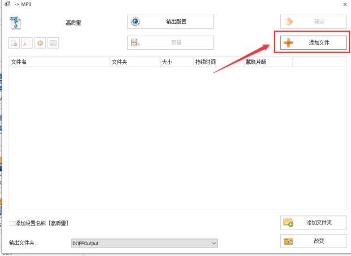Click the remove file icon in toolbar
This screenshot has width=351, height=256.
15,43
